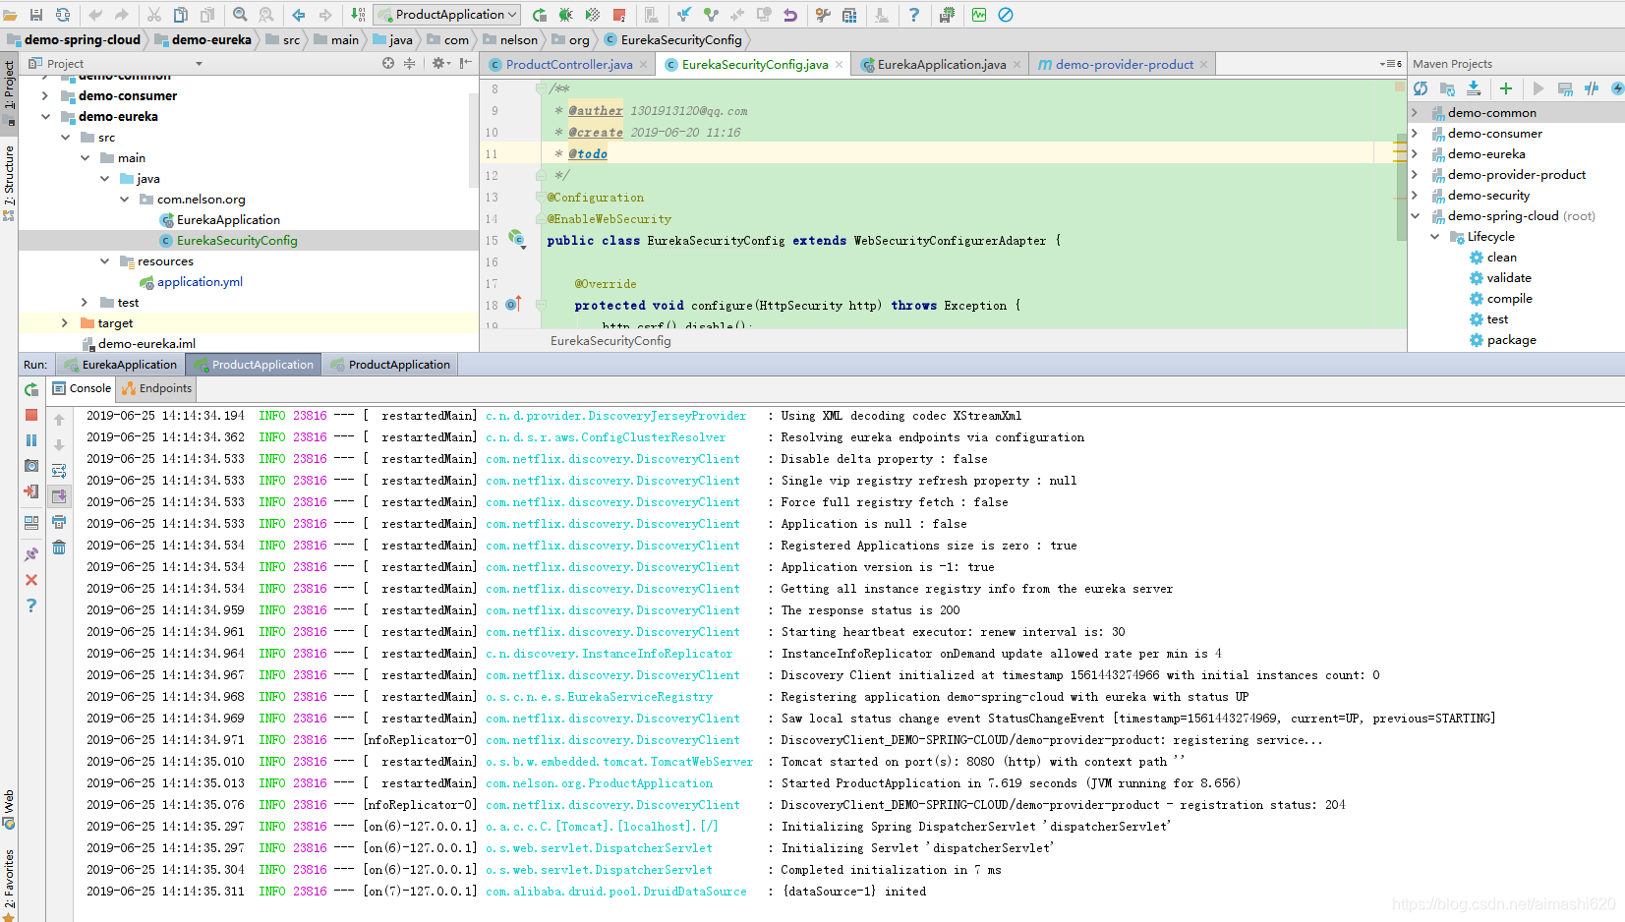Run with coverage icon in the toolbar
The image size is (1625, 922).
tap(593, 15)
